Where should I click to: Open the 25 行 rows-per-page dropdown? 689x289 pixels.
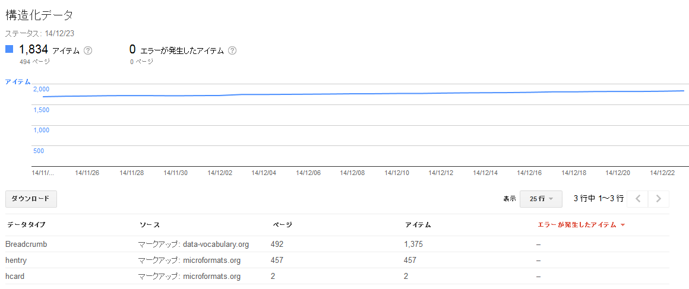[x=540, y=199]
